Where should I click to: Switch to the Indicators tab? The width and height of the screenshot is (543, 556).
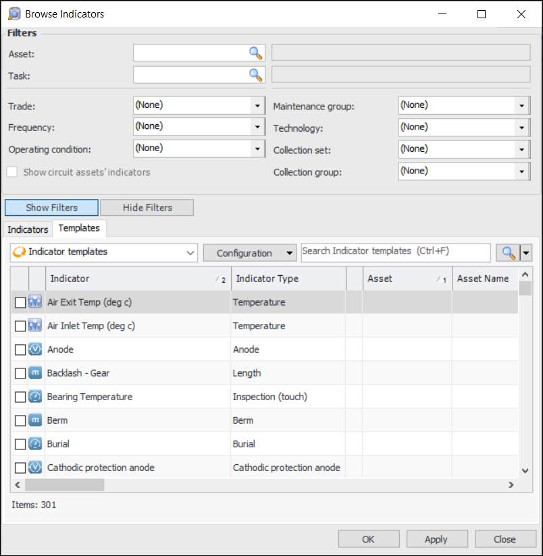tap(28, 229)
